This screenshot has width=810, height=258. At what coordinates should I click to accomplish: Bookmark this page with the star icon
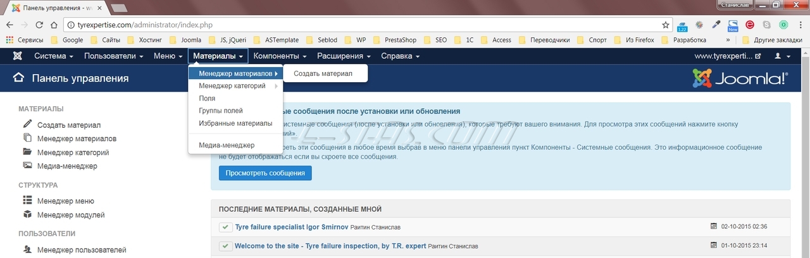pyautogui.click(x=666, y=25)
